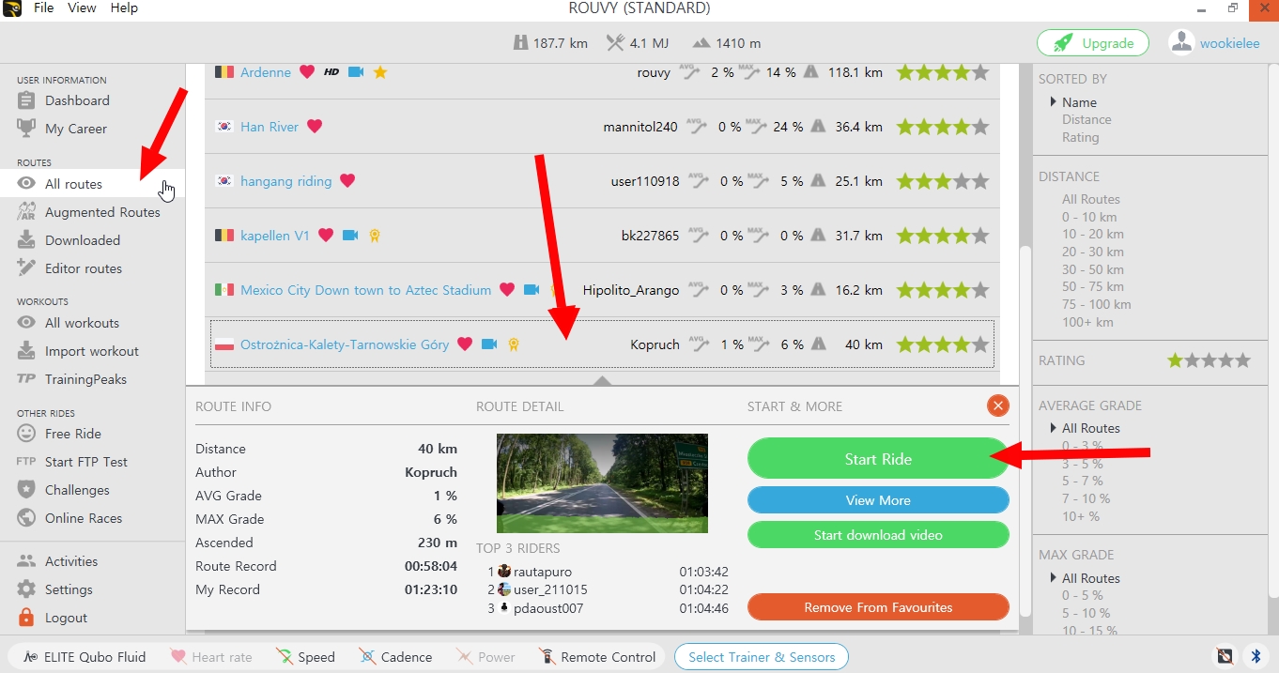
Task: Open Ostrożnica-Kalety-Tarnowskie Góry route
Action: pyautogui.click(x=345, y=344)
